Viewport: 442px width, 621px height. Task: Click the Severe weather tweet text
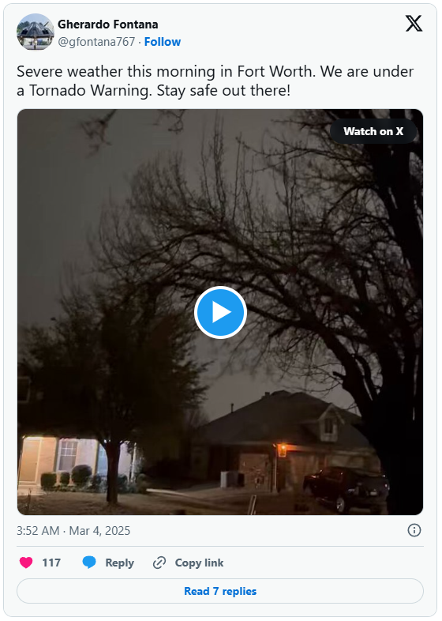[x=215, y=81]
